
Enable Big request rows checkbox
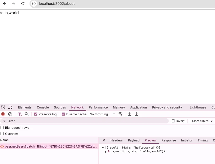[2, 127]
